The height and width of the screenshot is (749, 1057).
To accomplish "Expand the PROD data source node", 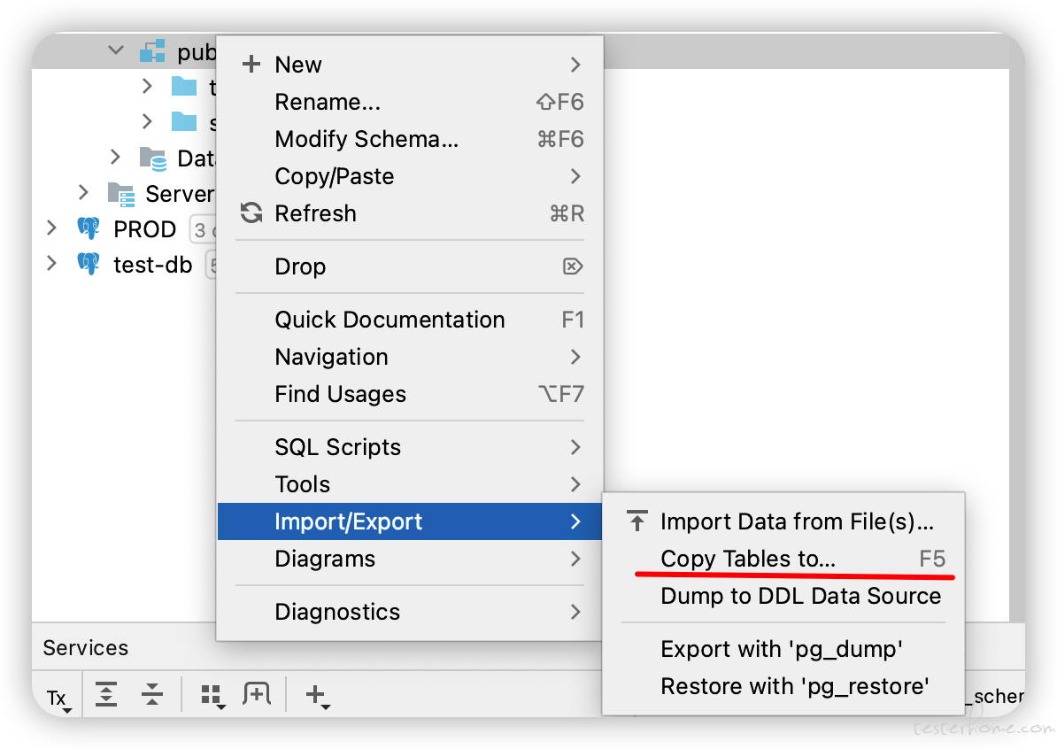I will pos(51,228).
